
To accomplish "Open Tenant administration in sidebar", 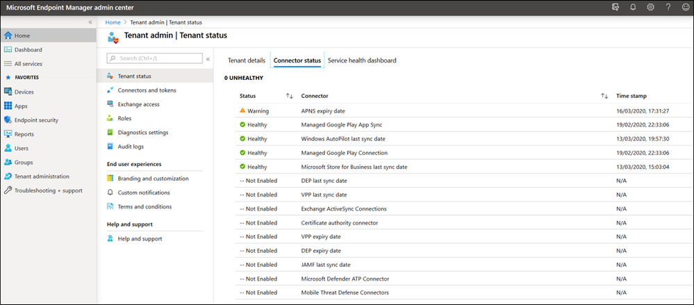I will click(42, 176).
